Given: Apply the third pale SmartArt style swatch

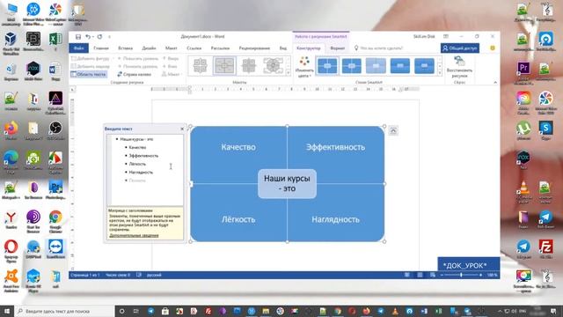Looking at the screenshot, I should (x=376, y=66).
